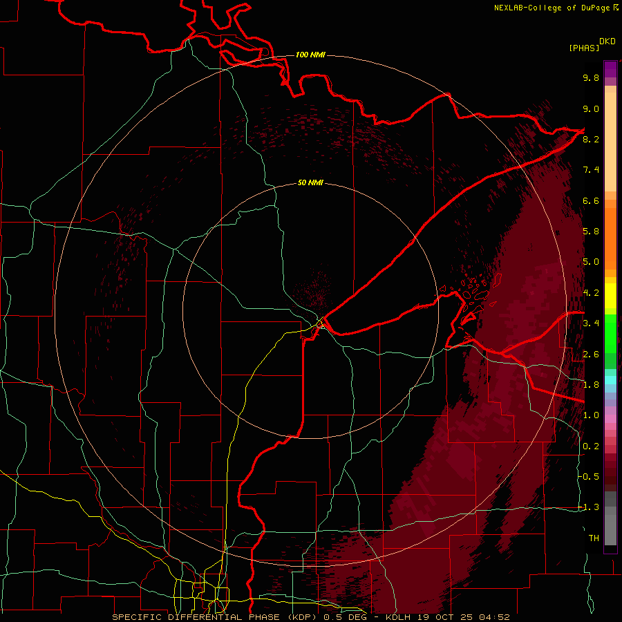Pick the pink band on the color scale
The image size is (622, 622).
tap(610, 419)
